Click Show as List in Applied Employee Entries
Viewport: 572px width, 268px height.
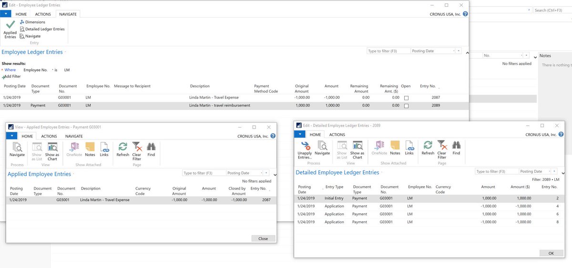coord(37,150)
